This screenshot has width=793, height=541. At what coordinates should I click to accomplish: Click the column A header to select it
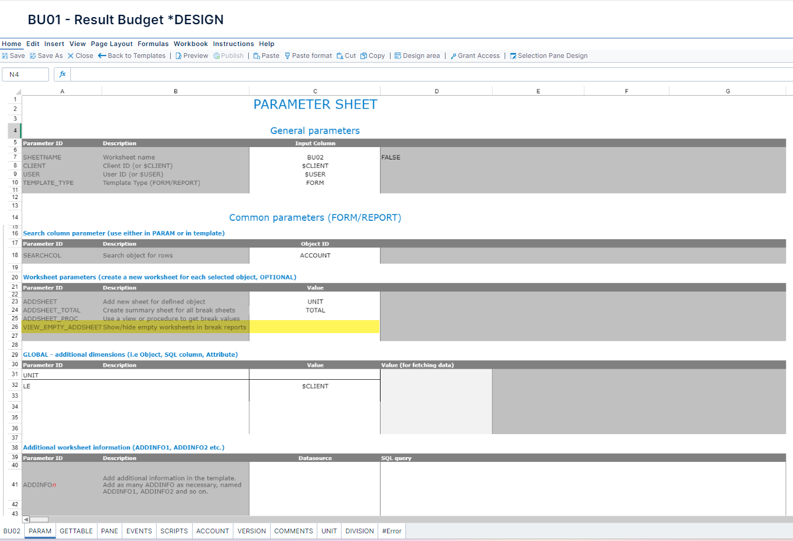click(62, 90)
